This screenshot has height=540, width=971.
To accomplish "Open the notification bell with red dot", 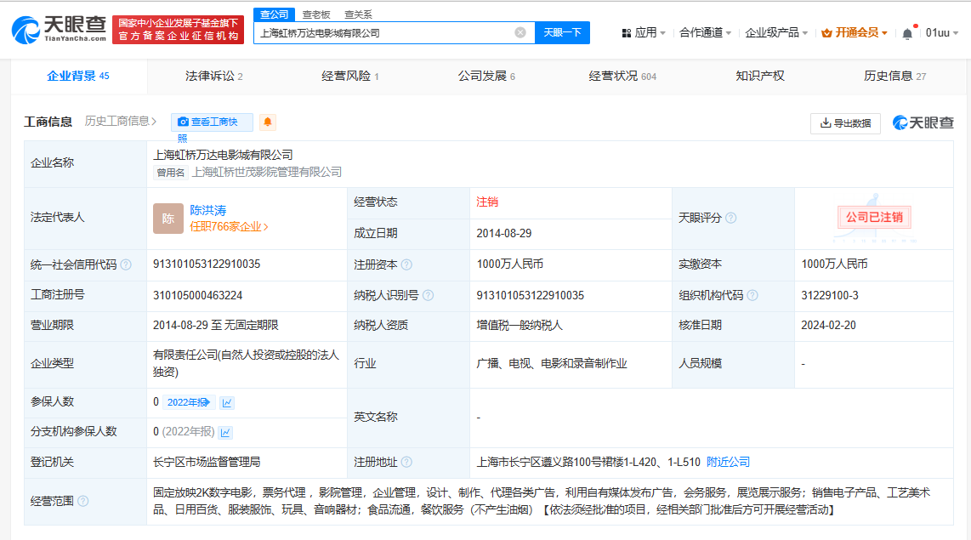I will pos(908,33).
